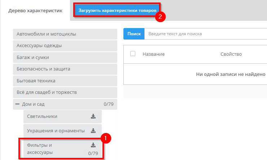Screen dimensions: 267x160
Task: Collapse Дом и сад via minus icon
Action: pos(17,104)
